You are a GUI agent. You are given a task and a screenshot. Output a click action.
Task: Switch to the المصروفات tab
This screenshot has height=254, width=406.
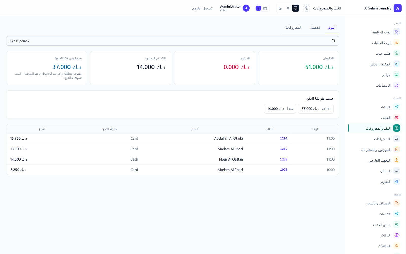pos(294,28)
